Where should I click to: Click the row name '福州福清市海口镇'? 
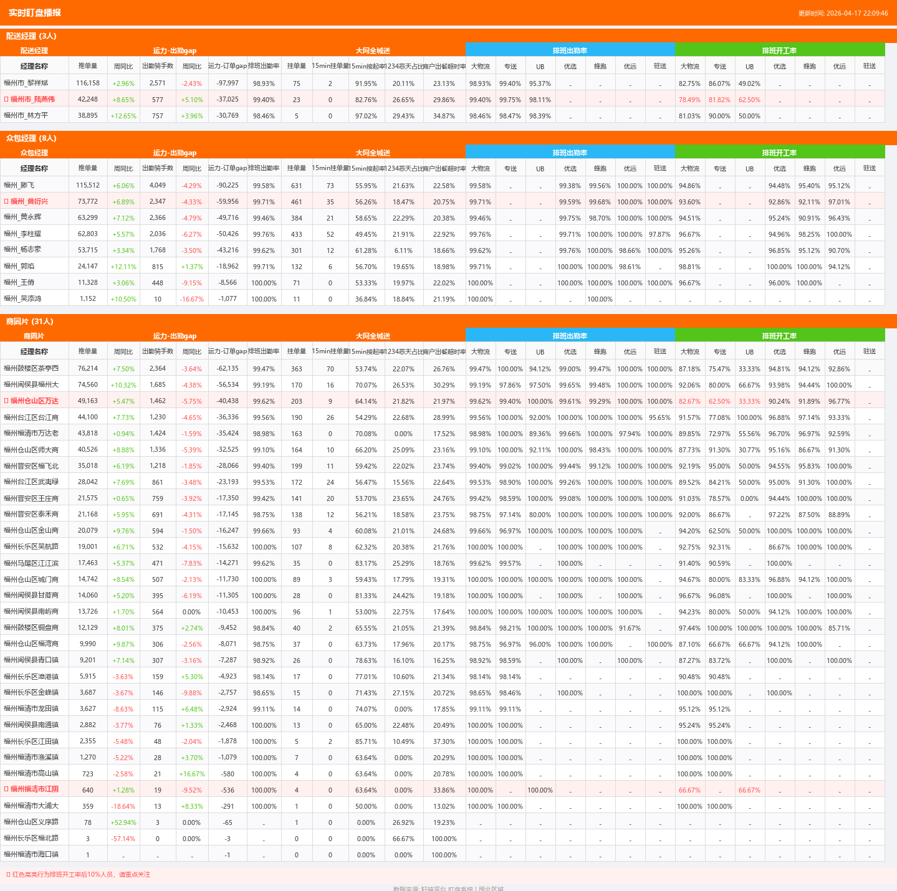[31, 854]
